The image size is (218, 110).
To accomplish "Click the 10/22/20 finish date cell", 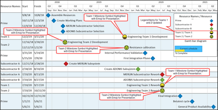I will [x=40, y=91].
